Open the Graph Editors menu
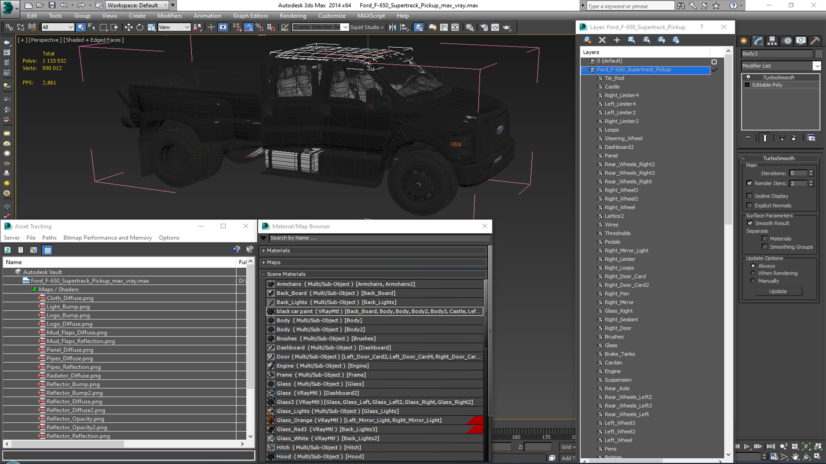The width and height of the screenshot is (826, 464). coord(250,16)
